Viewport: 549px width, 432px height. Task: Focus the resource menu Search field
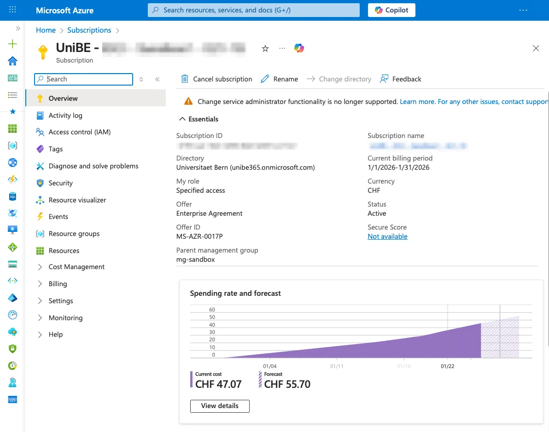(84, 79)
